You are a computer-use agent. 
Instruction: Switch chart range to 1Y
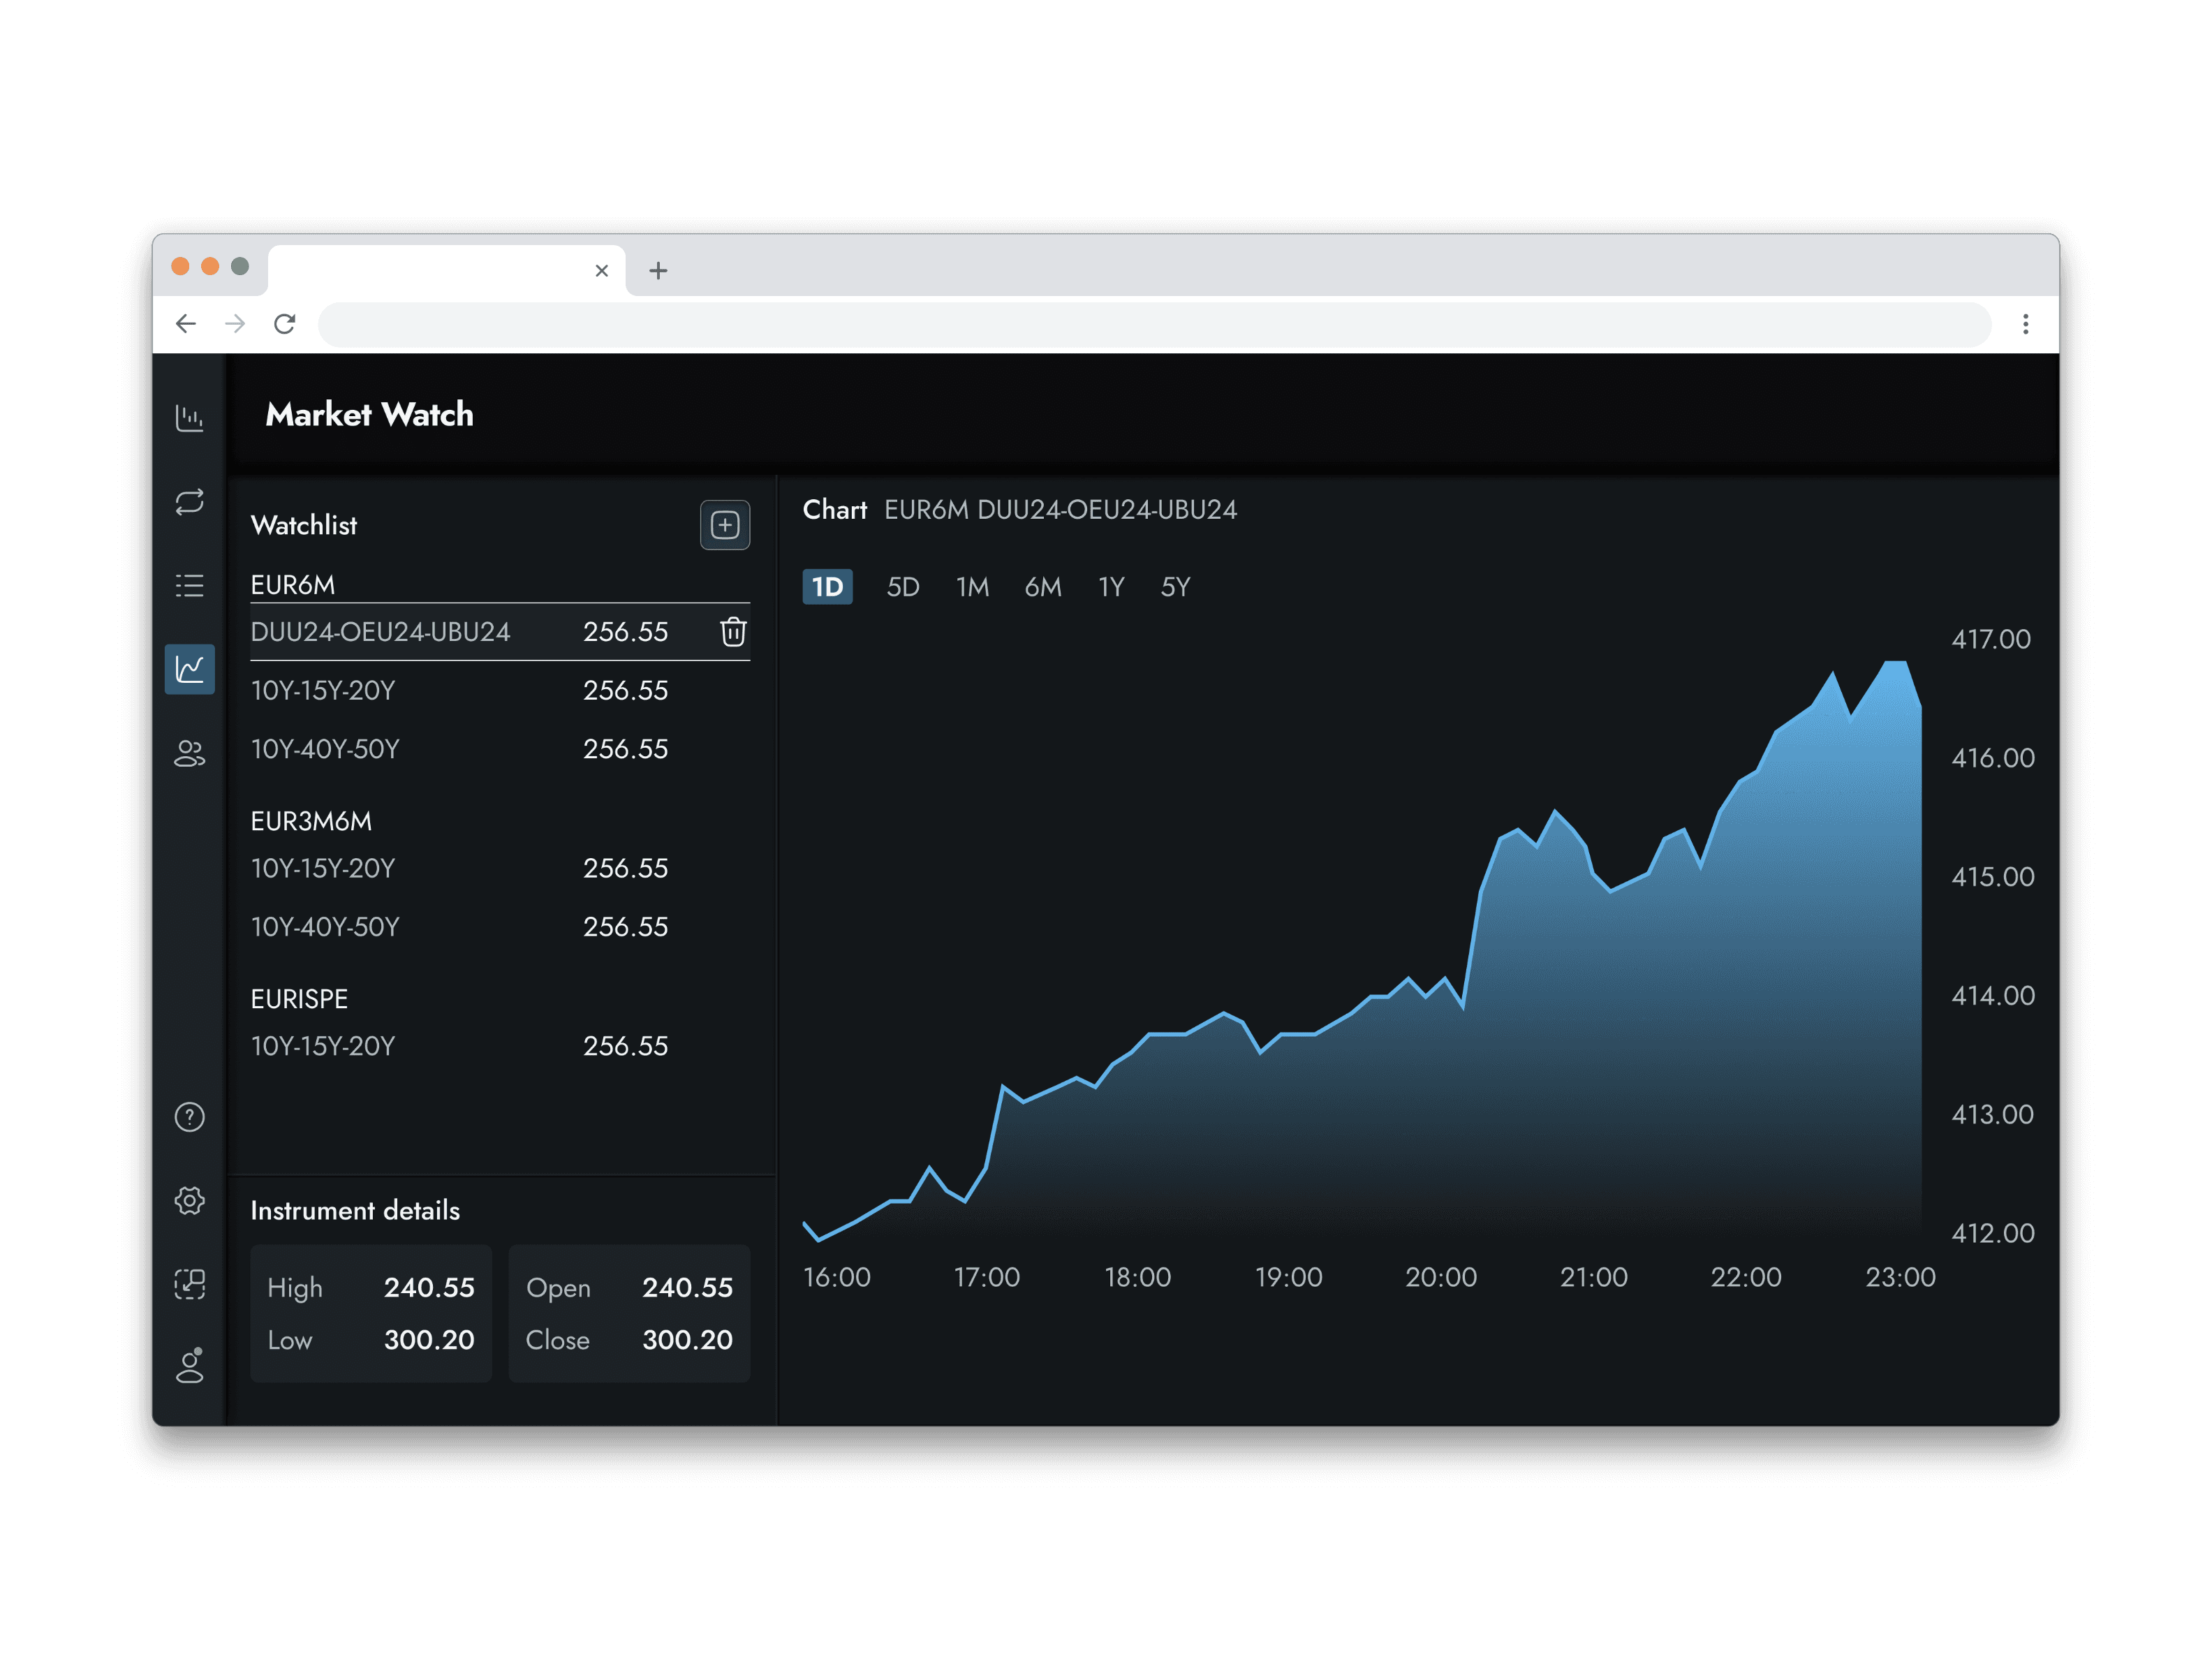[x=1111, y=587]
